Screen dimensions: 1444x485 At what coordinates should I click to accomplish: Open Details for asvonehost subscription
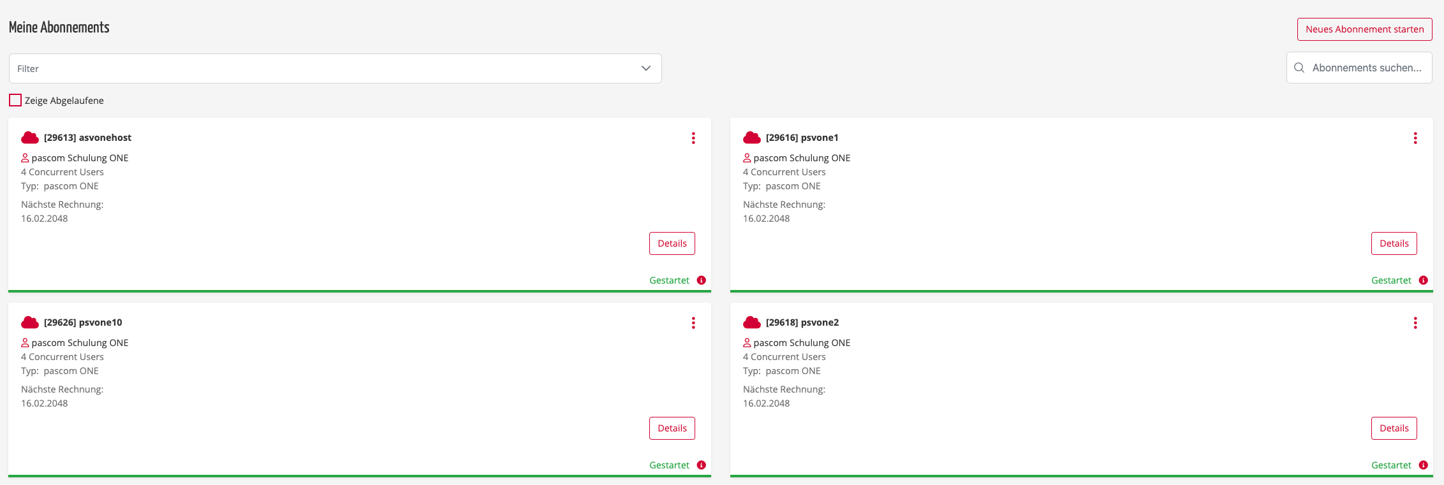672,243
